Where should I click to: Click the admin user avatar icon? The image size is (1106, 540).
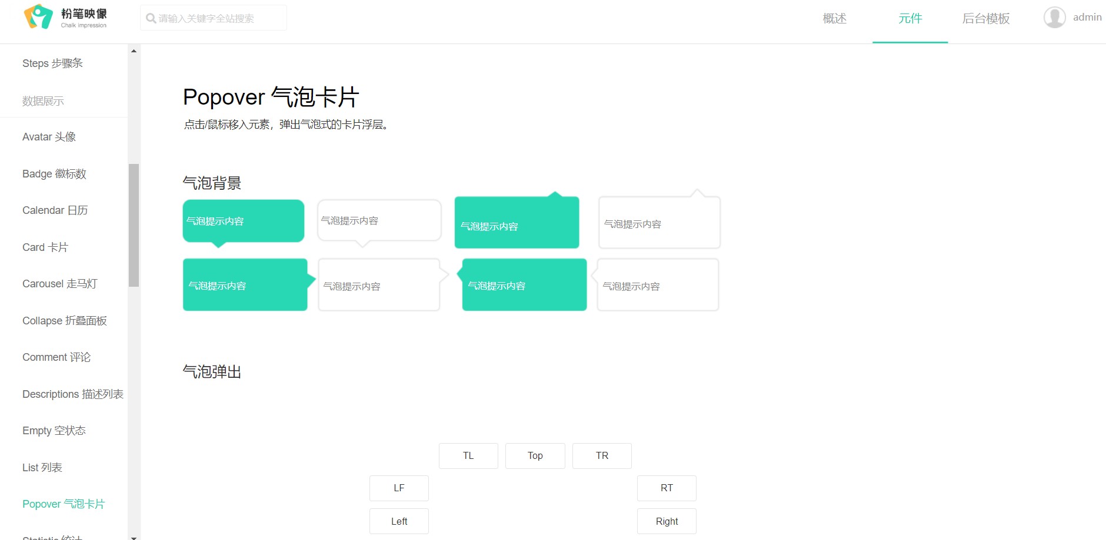pyautogui.click(x=1054, y=18)
